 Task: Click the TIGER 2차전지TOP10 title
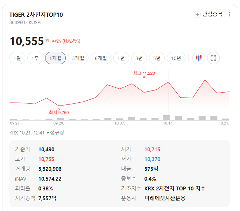[36, 15]
